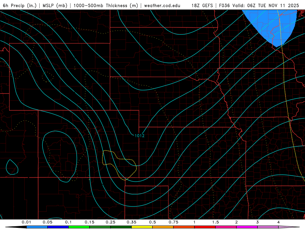This screenshot has height=229, width=305.
Task: Click the 0.25 colorbar value label
Action: (111, 222)
